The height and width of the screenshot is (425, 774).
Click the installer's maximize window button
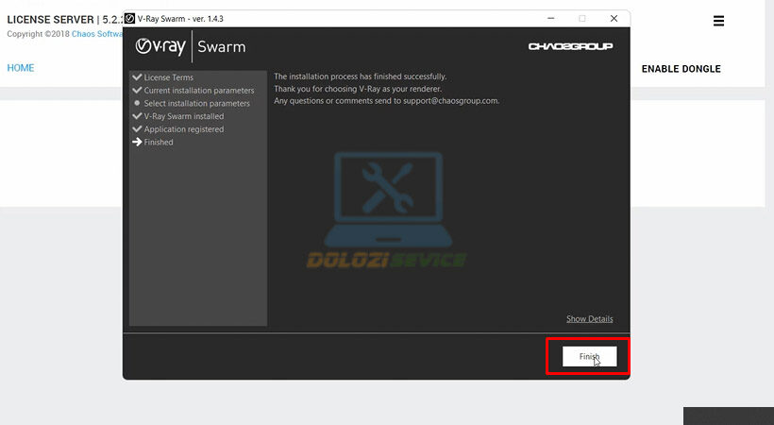tap(581, 18)
